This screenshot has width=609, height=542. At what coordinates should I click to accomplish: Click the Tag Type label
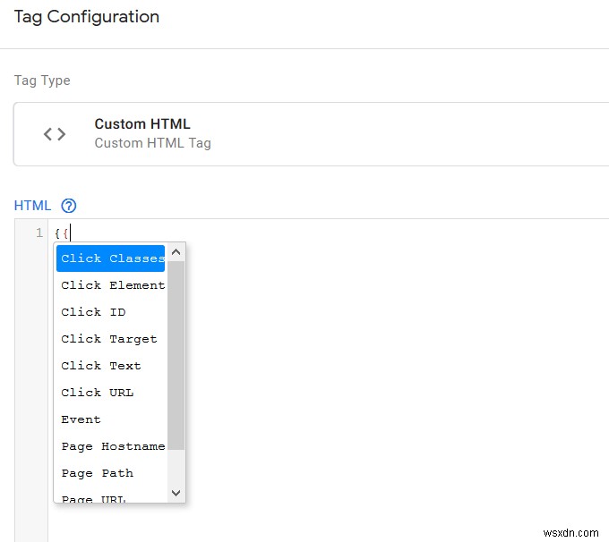point(42,80)
